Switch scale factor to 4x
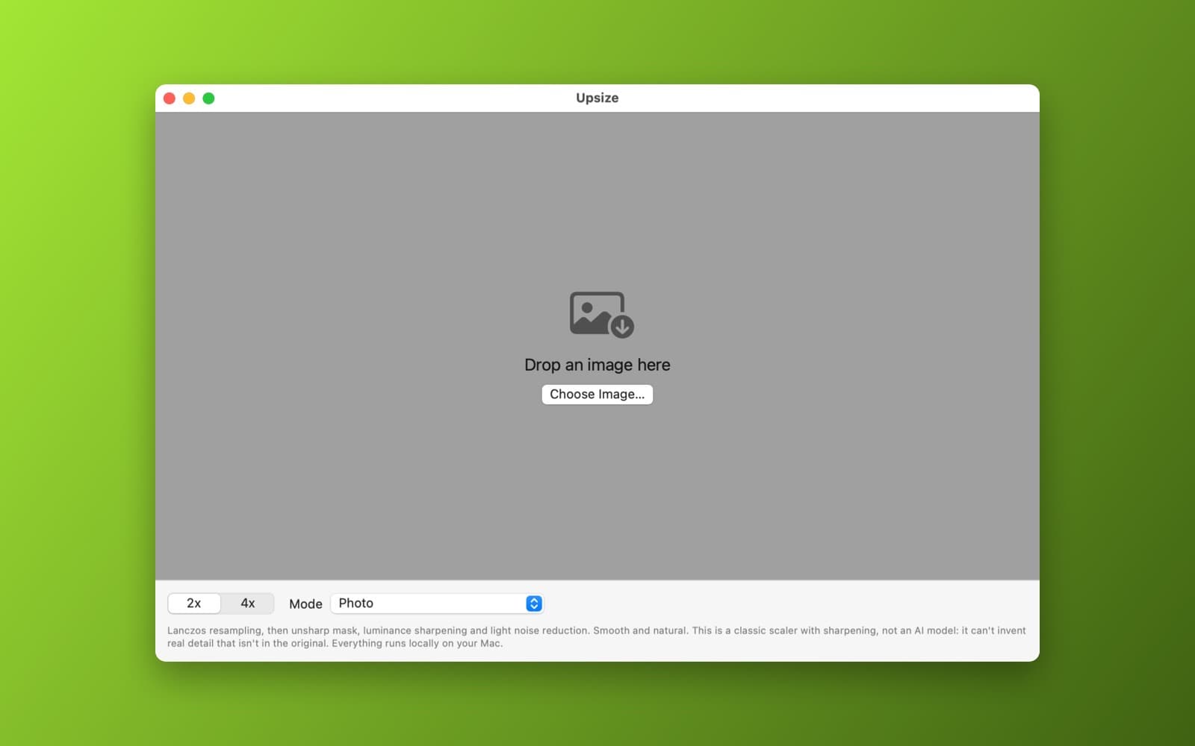Screen dimensions: 1195x746 click(x=248, y=604)
